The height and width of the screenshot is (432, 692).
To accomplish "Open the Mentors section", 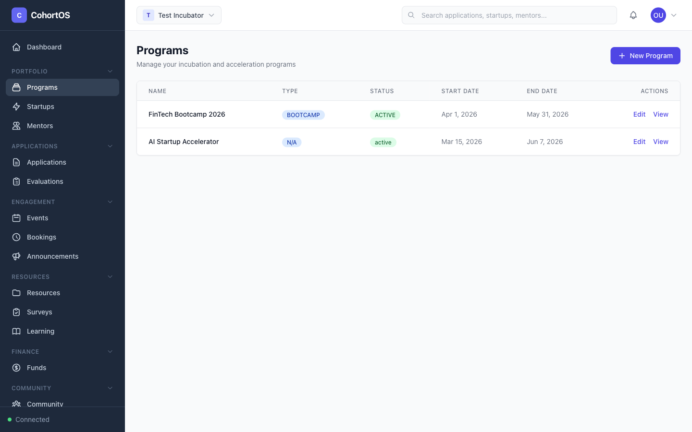I will 40,126.
